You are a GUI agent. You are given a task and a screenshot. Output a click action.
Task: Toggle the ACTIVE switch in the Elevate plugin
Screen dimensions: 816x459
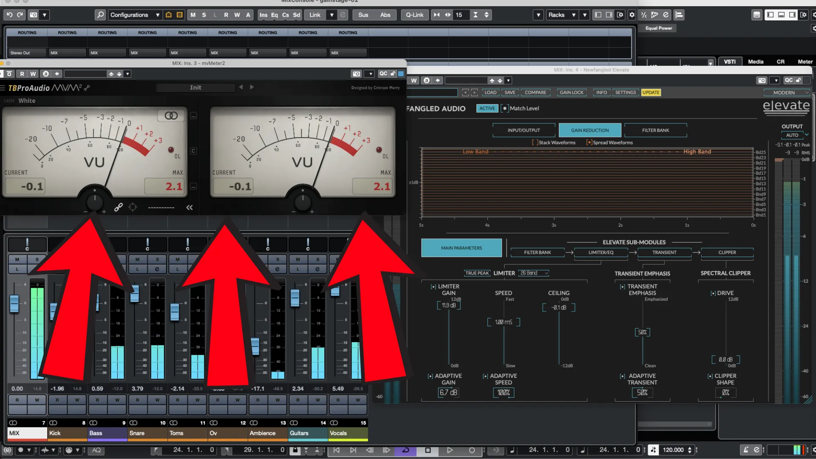[487, 108]
